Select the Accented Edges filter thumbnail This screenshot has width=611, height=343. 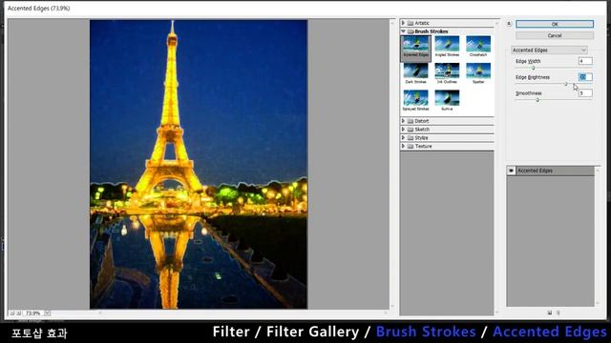[416, 48]
